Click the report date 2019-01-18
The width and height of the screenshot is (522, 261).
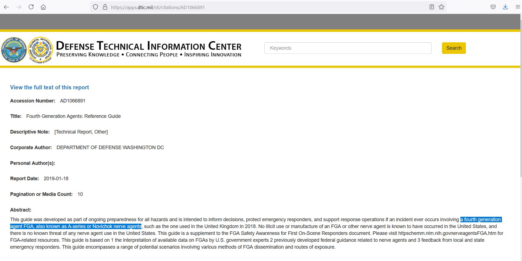tap(56, 179)
